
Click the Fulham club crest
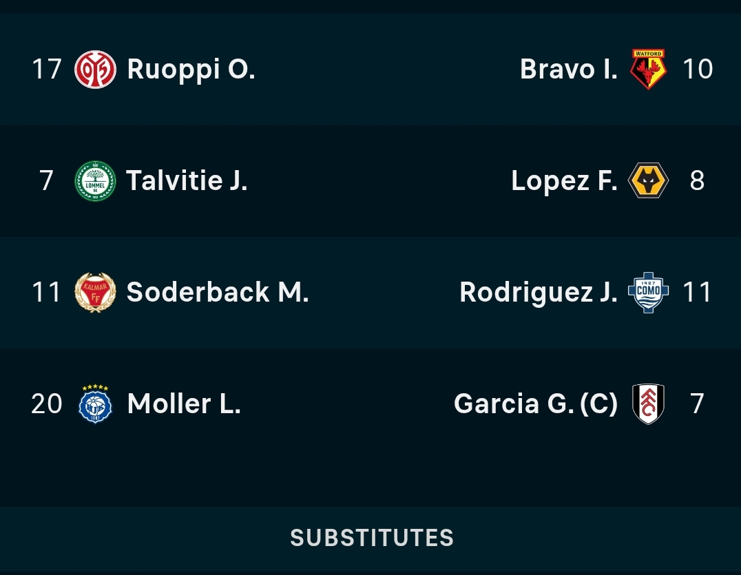648,404
